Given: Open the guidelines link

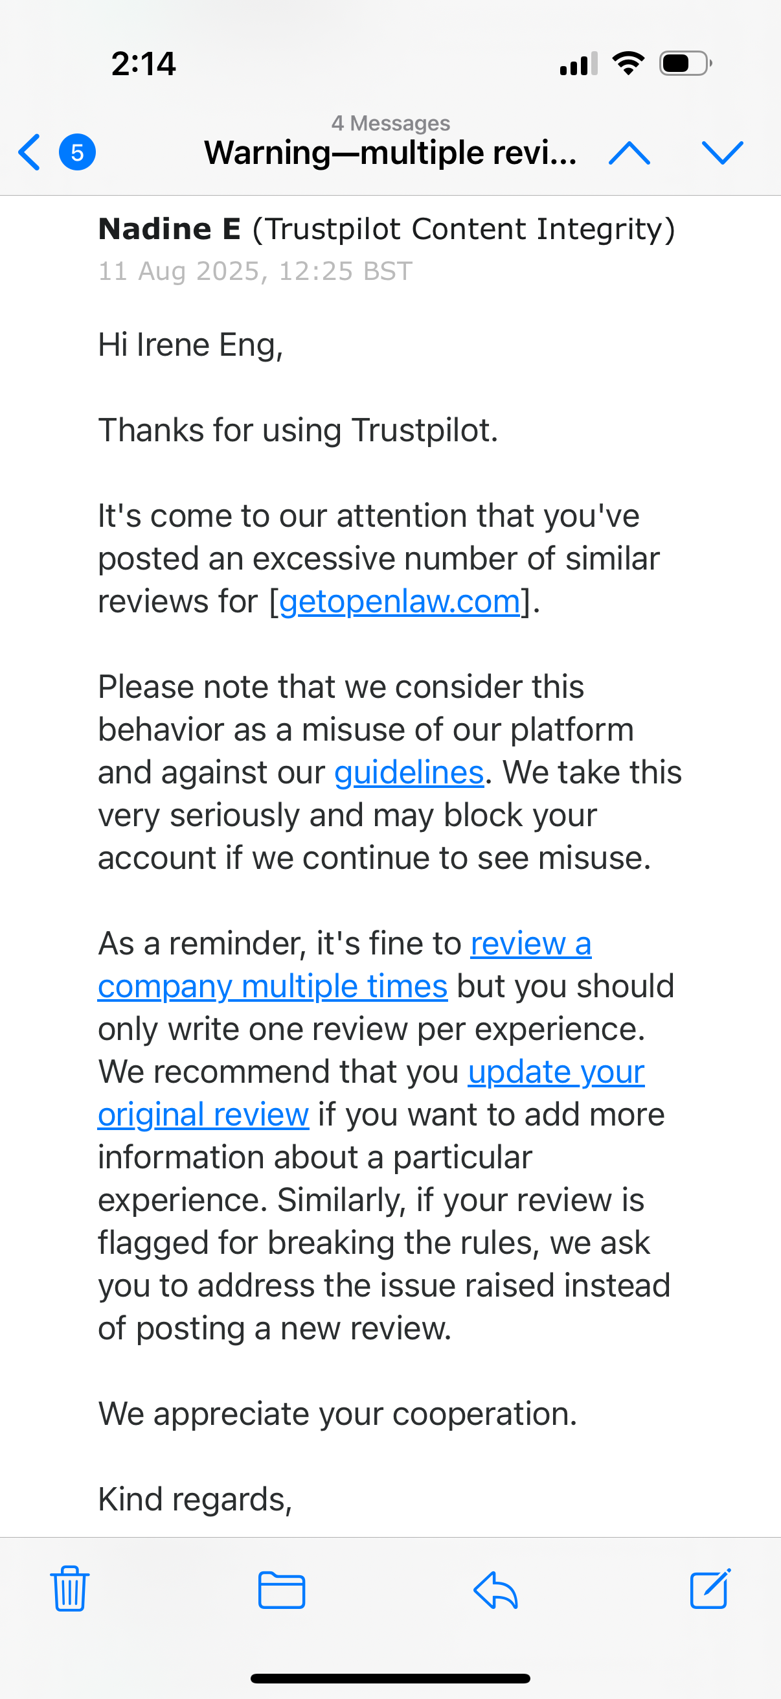Looking at the screenshot, I should point(409,772).
